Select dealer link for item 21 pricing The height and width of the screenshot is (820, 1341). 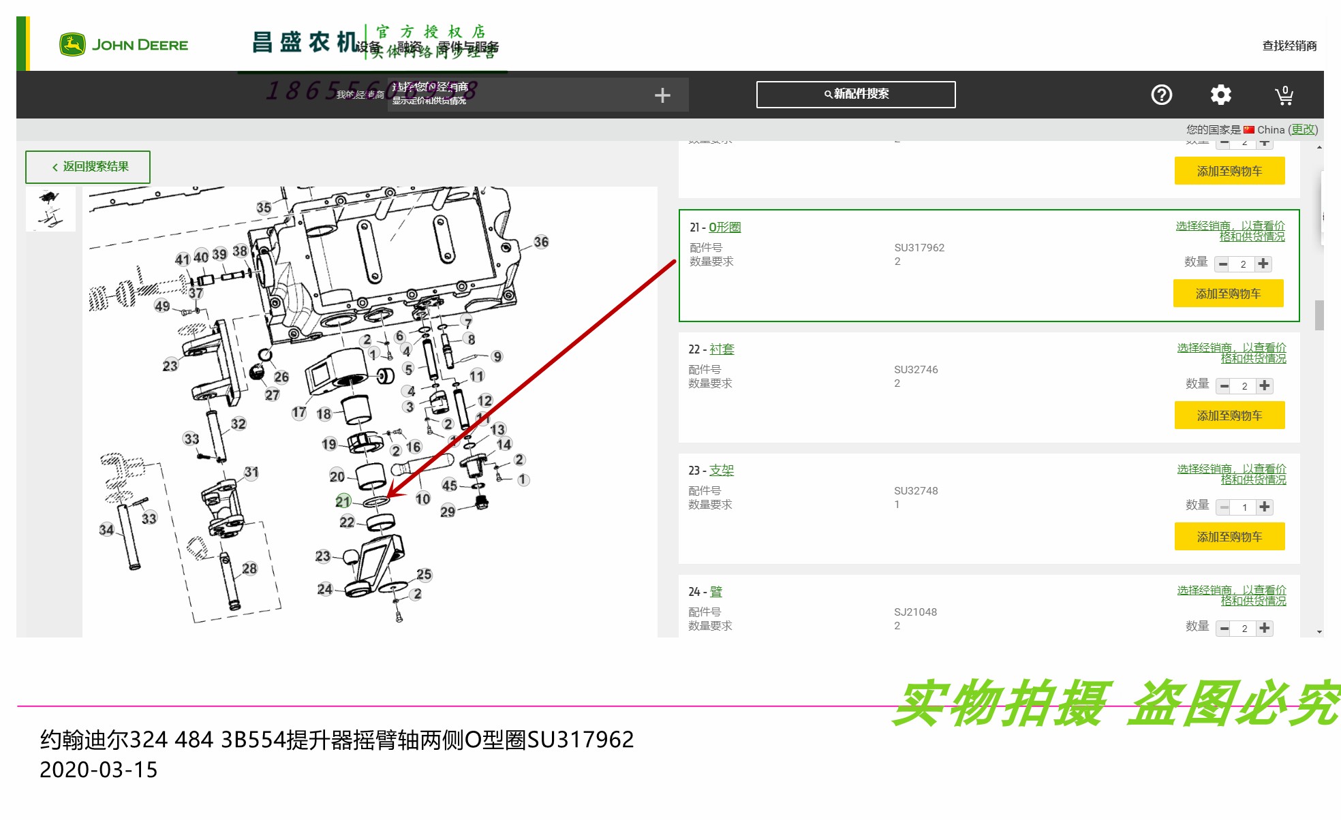coord(1230,231)
